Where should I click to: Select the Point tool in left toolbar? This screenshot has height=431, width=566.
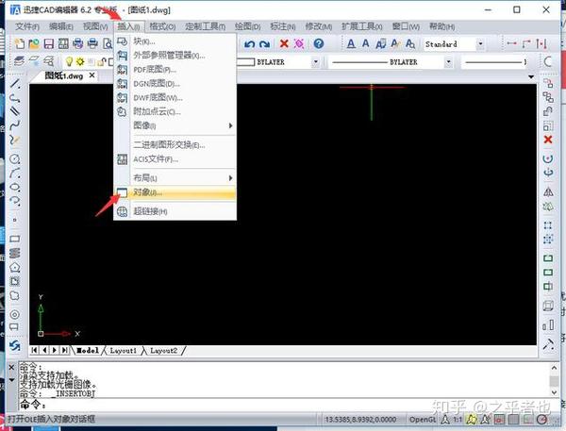click(15, 220)
